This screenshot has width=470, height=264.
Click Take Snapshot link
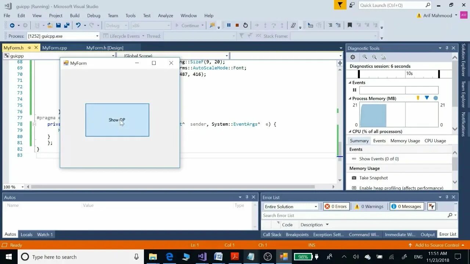pos(373,178)
